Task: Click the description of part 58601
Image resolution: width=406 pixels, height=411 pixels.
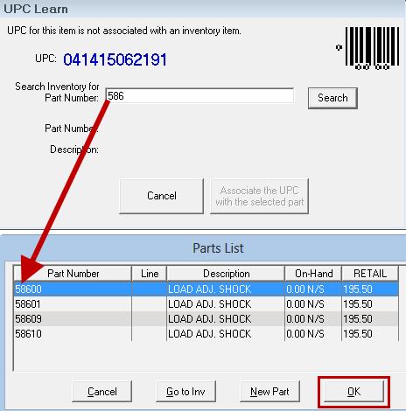Action: pos(209,304)
